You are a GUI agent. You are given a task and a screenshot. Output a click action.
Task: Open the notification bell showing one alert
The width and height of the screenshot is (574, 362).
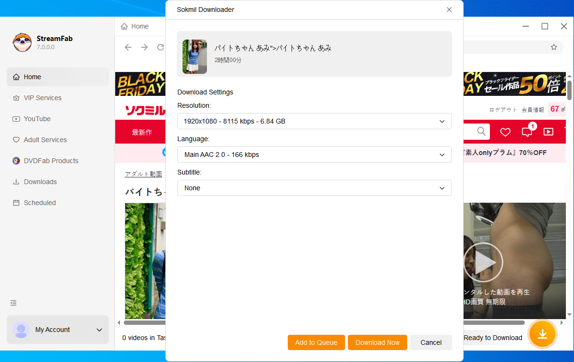coord(527,132)
